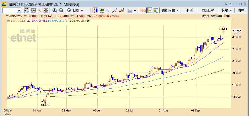The height and width of the screenshot is (116, 249).
Task: Click the last candlestick near 31.62
Action: pos(224,32)
